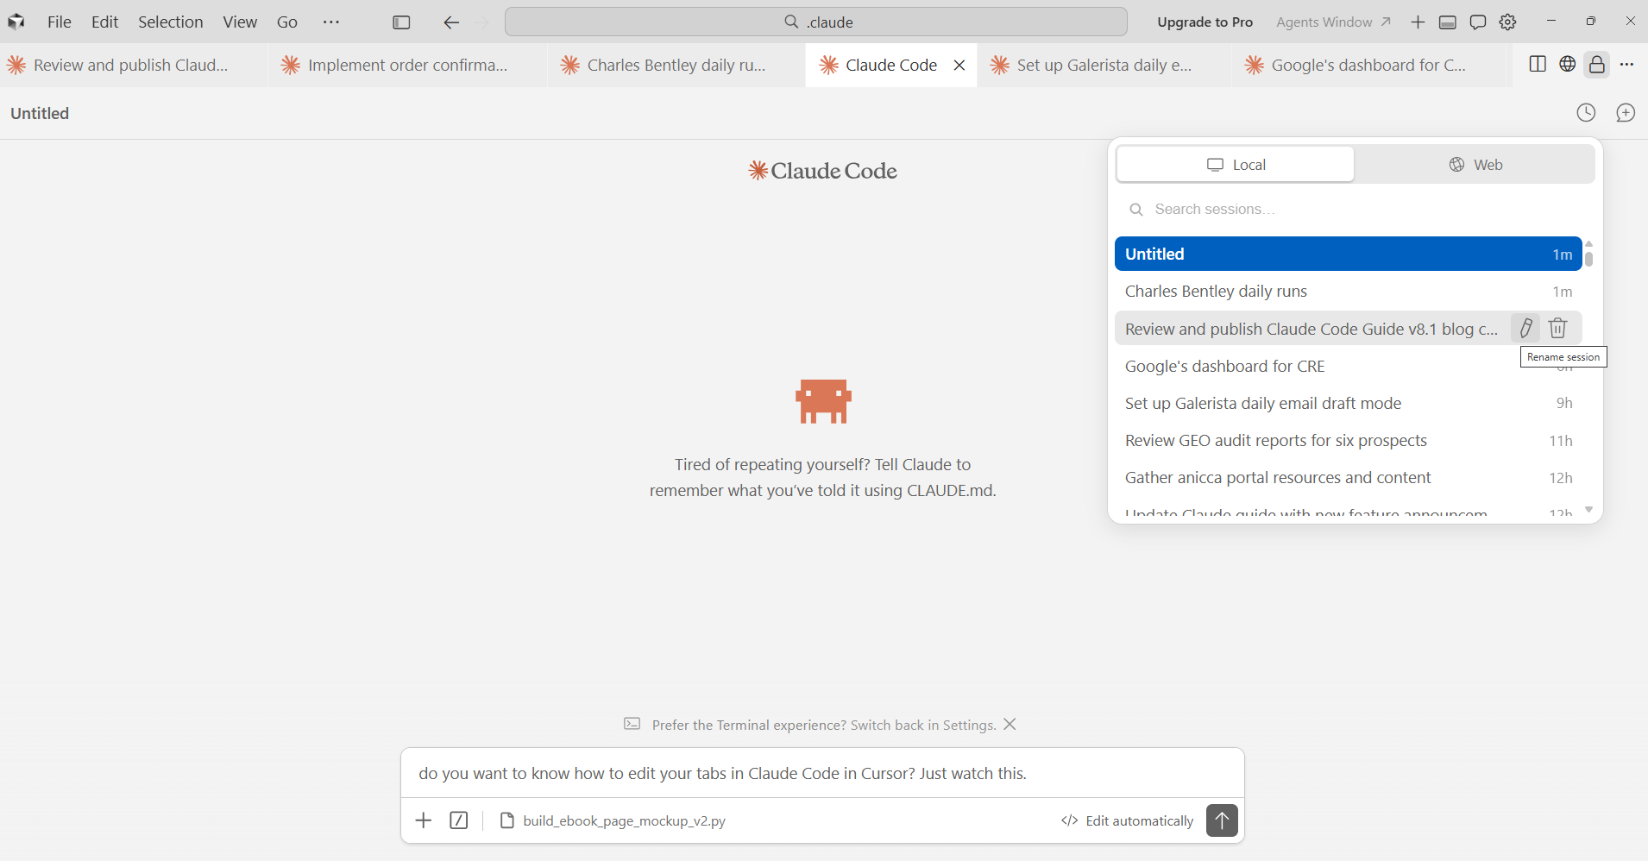Open the Go menu
This screenshot has height=861, width=1648.
[x=287, y=22]
